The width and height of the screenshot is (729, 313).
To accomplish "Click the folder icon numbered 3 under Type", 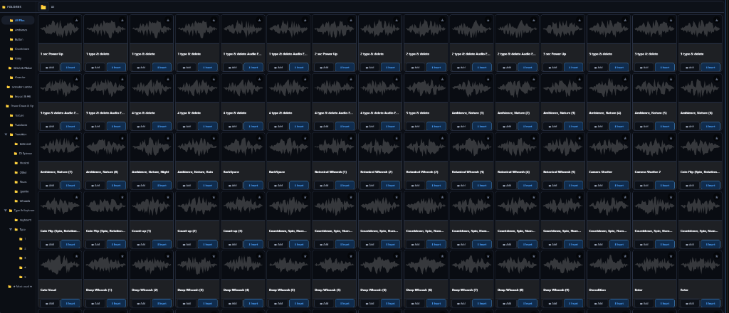I will point(21,258).
